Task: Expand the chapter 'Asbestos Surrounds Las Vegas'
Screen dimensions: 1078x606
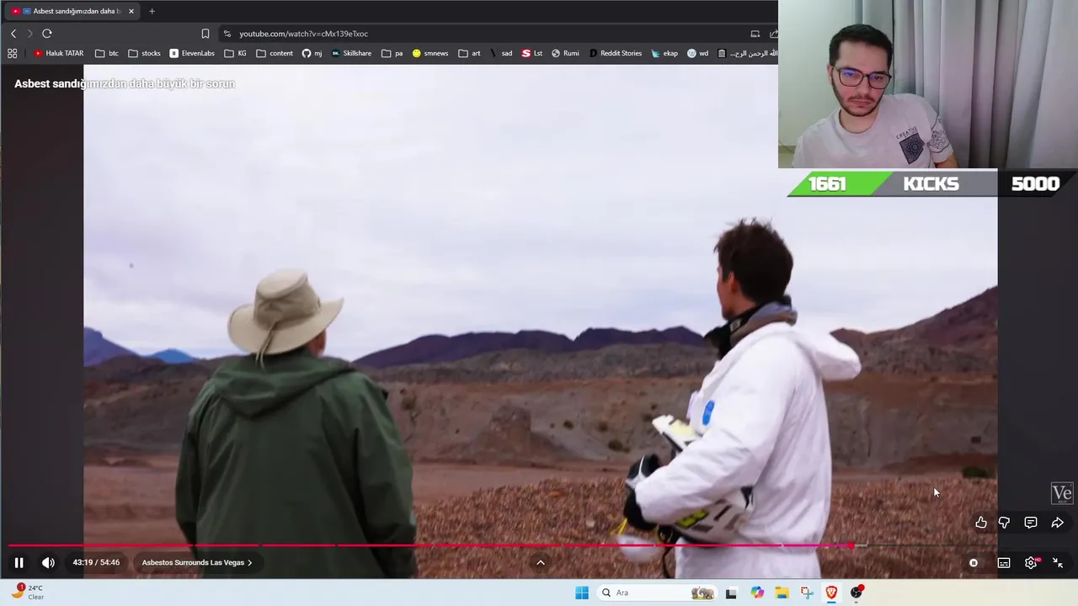Action: click(197, 563)
